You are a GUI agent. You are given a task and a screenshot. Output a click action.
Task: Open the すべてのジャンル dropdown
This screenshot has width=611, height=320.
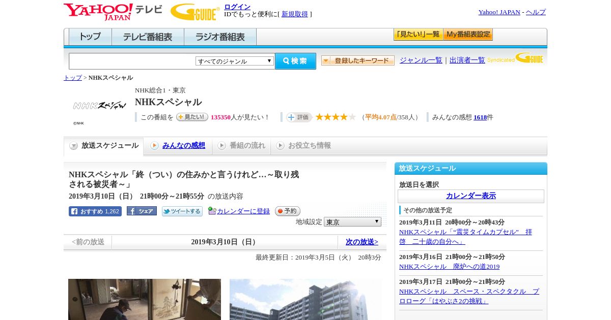[x=235, y=61]
